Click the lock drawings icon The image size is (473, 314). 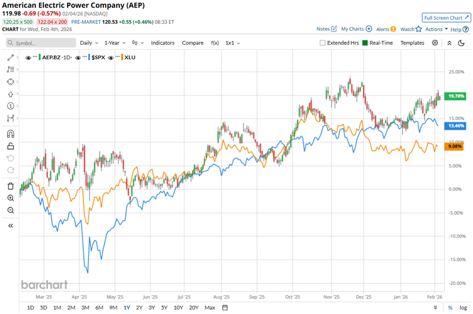click(x=11, y=146)
